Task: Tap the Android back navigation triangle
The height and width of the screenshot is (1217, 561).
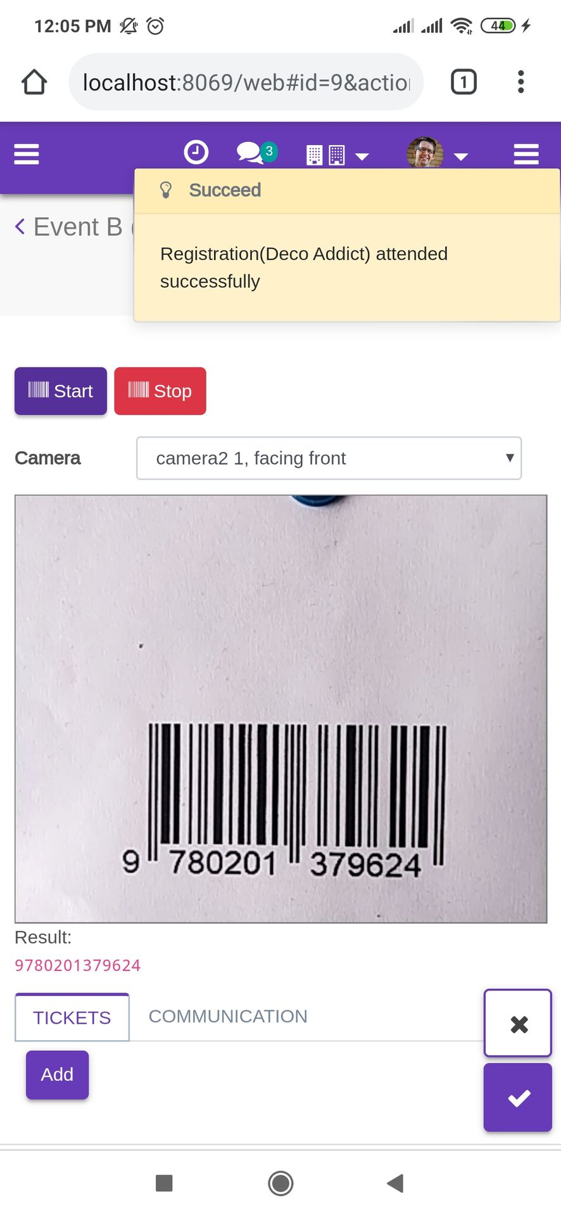Action: pyautogui.click(x=395, y=1183)
